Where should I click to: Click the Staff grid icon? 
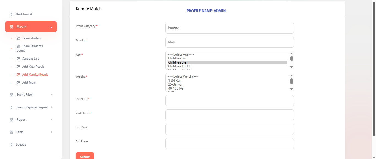(12, 132)
